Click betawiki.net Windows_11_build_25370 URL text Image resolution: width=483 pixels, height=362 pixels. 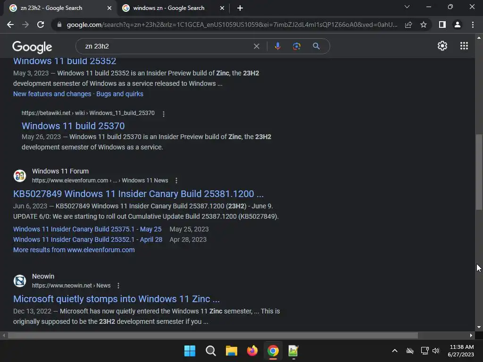pyautogui.click(x=88, y=113)
